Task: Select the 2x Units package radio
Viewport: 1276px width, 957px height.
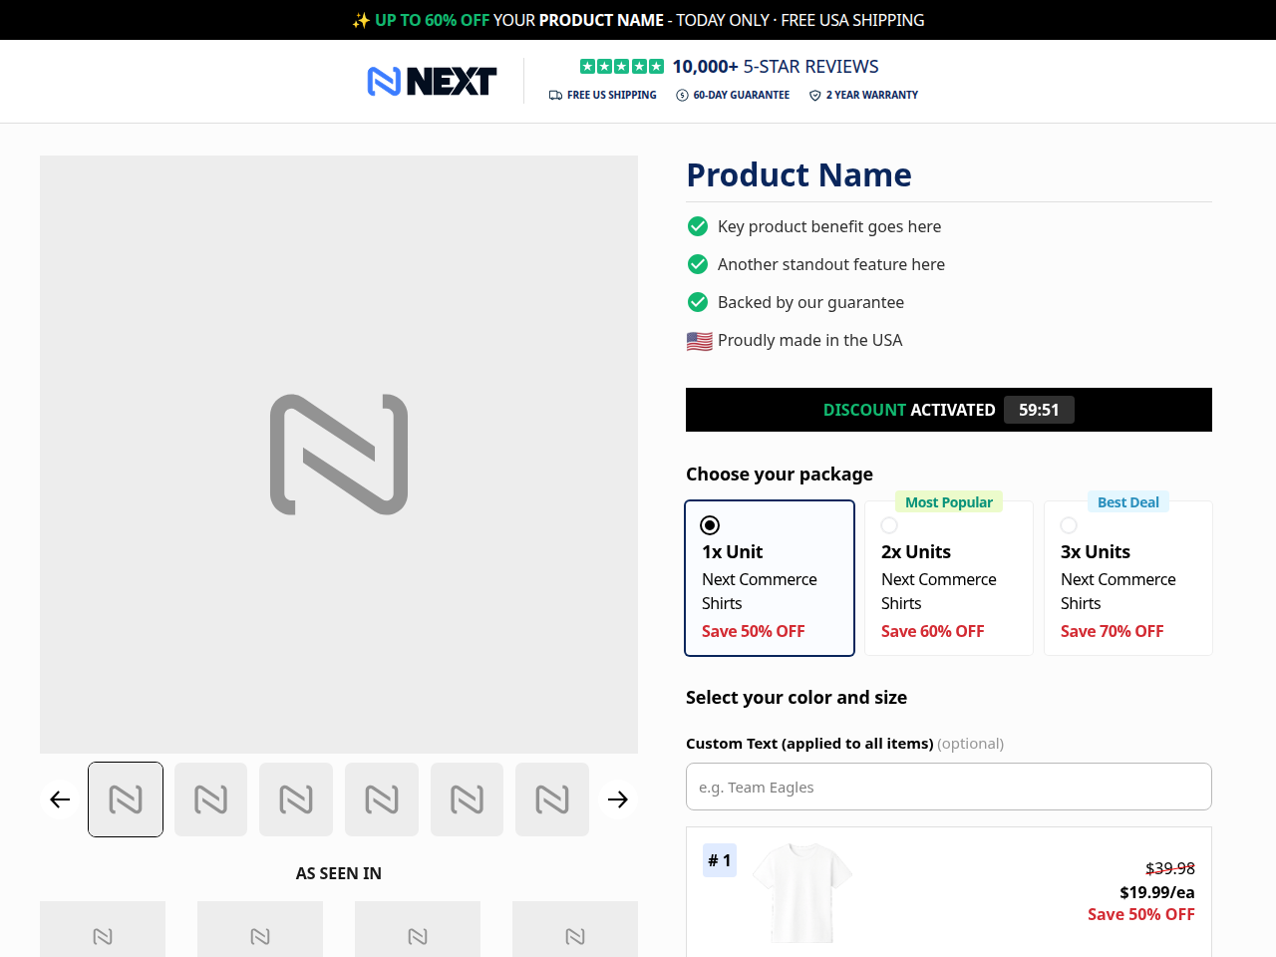Action: [x=889, y=525]
